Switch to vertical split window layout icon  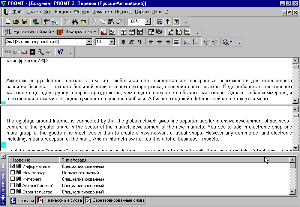(168, 22)
